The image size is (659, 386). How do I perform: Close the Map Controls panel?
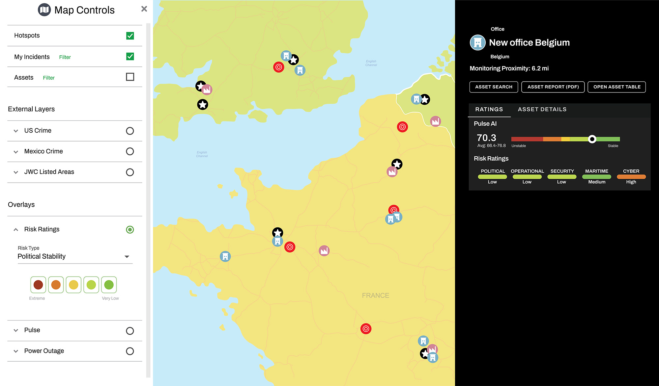tap(144, 9)
